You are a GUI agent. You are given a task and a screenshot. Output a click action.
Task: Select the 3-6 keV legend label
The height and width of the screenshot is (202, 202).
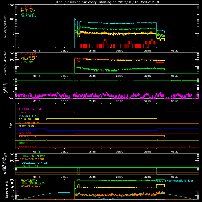tap(26, 6)
